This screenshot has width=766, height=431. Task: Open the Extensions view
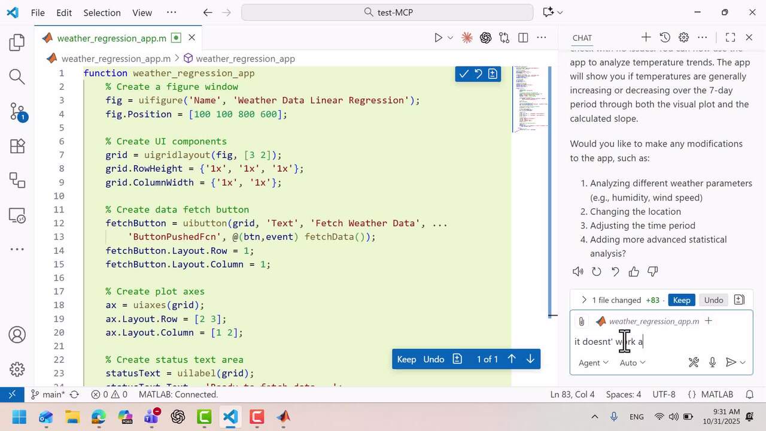pyautogui.click(x=17, y=146)
